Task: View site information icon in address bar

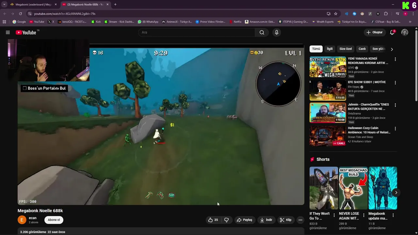Action: (x=29, y=14)
